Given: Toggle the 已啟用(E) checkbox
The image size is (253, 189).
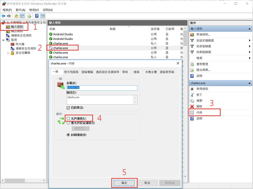Looking at the screenshot, I should click(68, 108).
